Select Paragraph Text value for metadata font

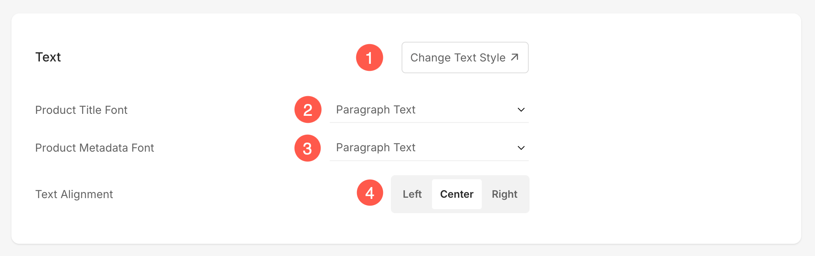376,148
